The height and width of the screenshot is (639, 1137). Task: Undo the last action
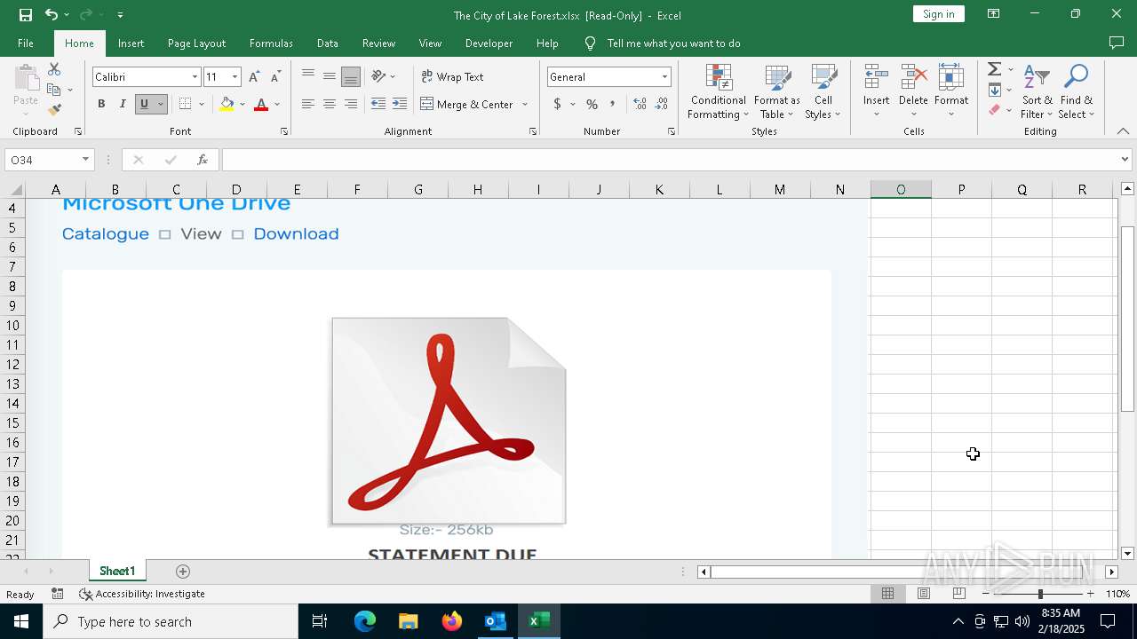52,14
